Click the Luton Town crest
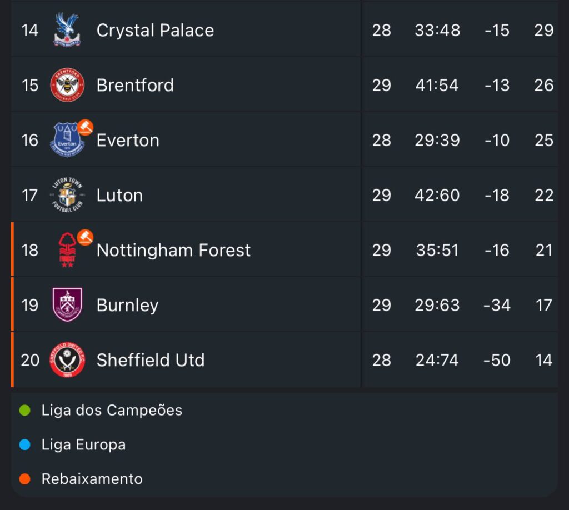This screenshot has width=569, height=510. pyautogui.click(x=67, y=195)
